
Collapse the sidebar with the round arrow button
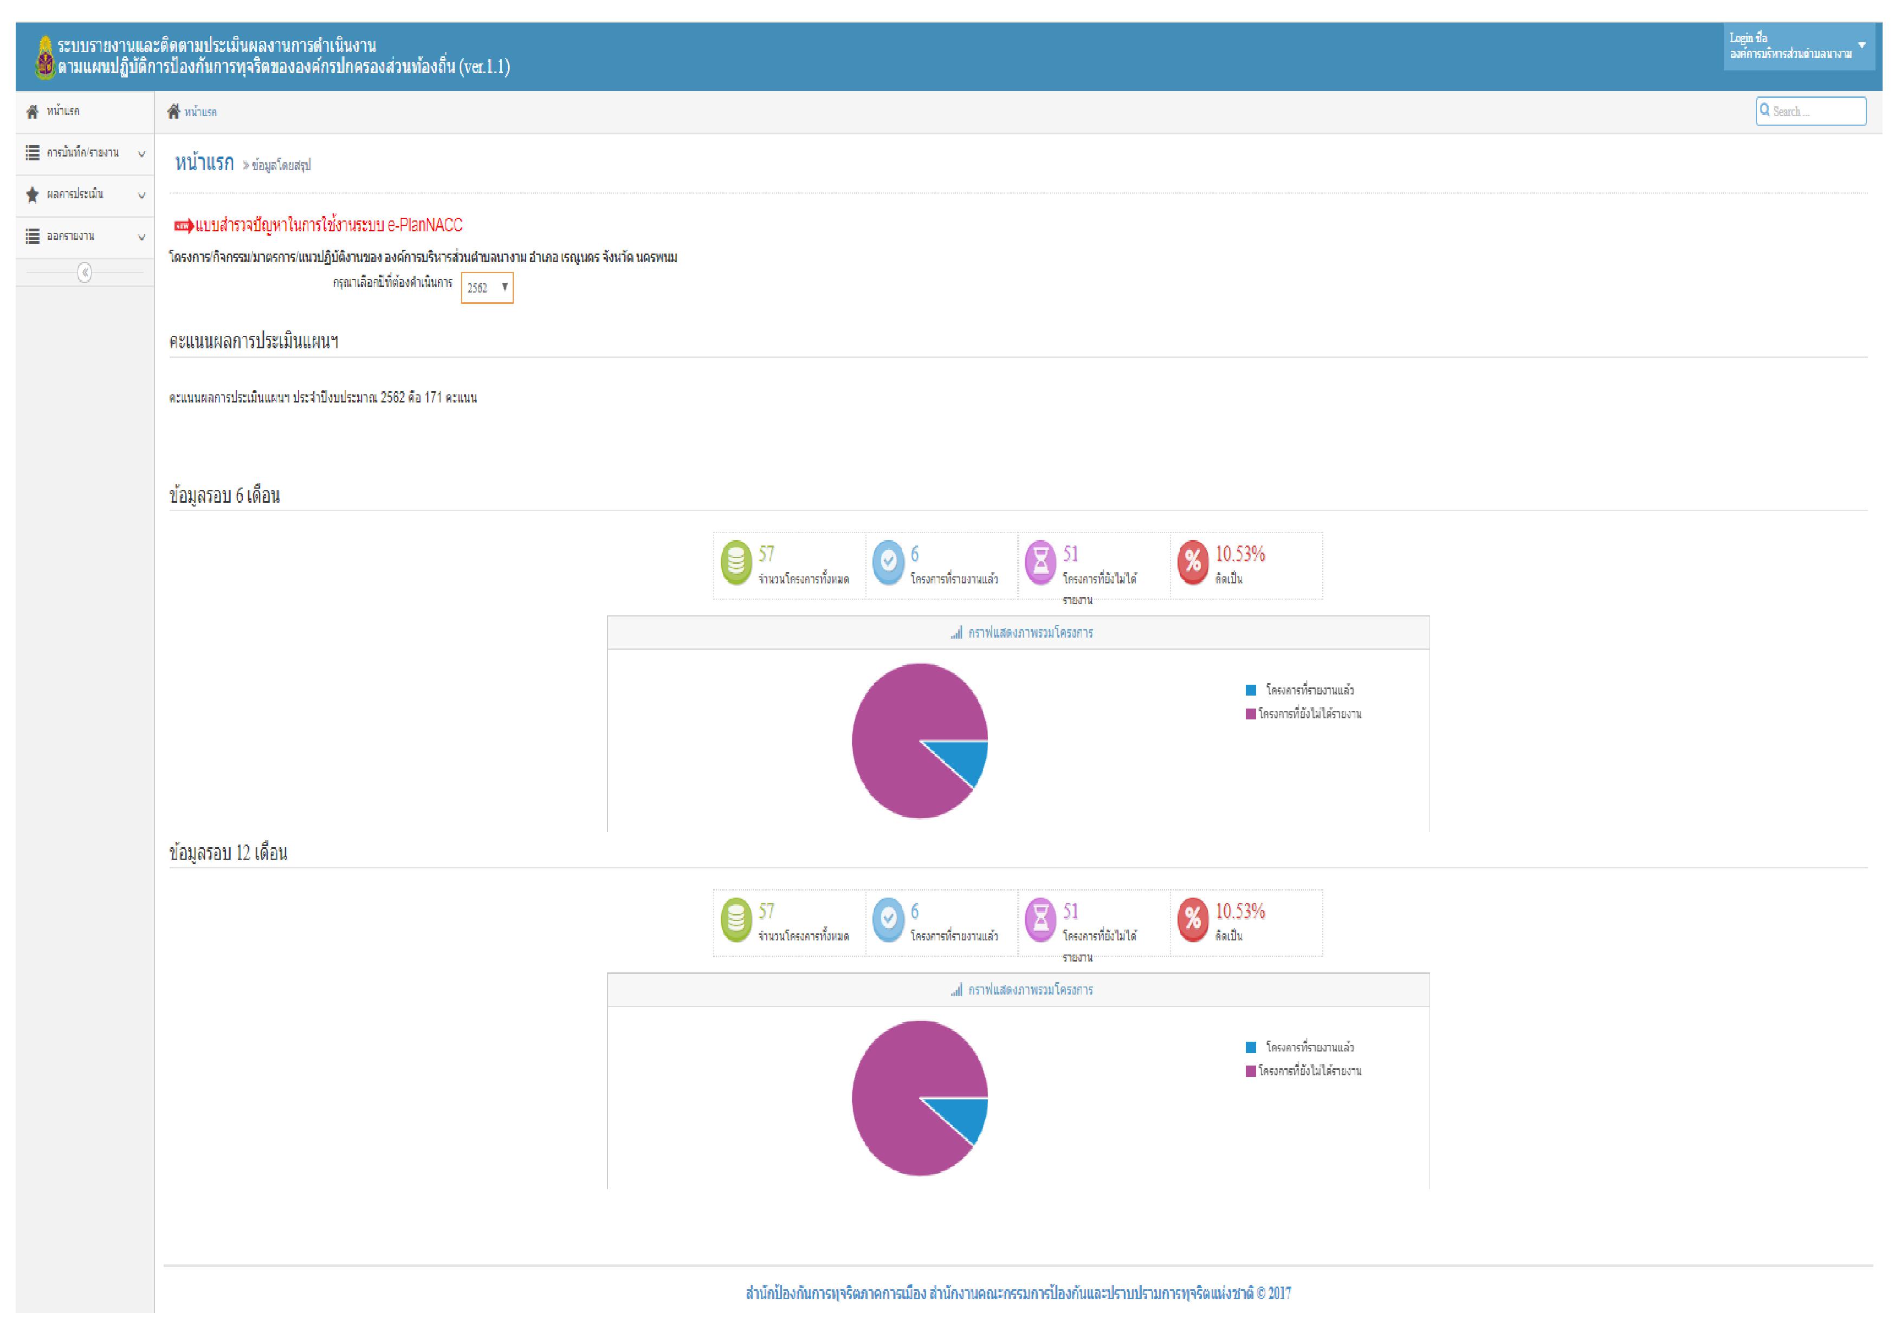tap(85, 273)
